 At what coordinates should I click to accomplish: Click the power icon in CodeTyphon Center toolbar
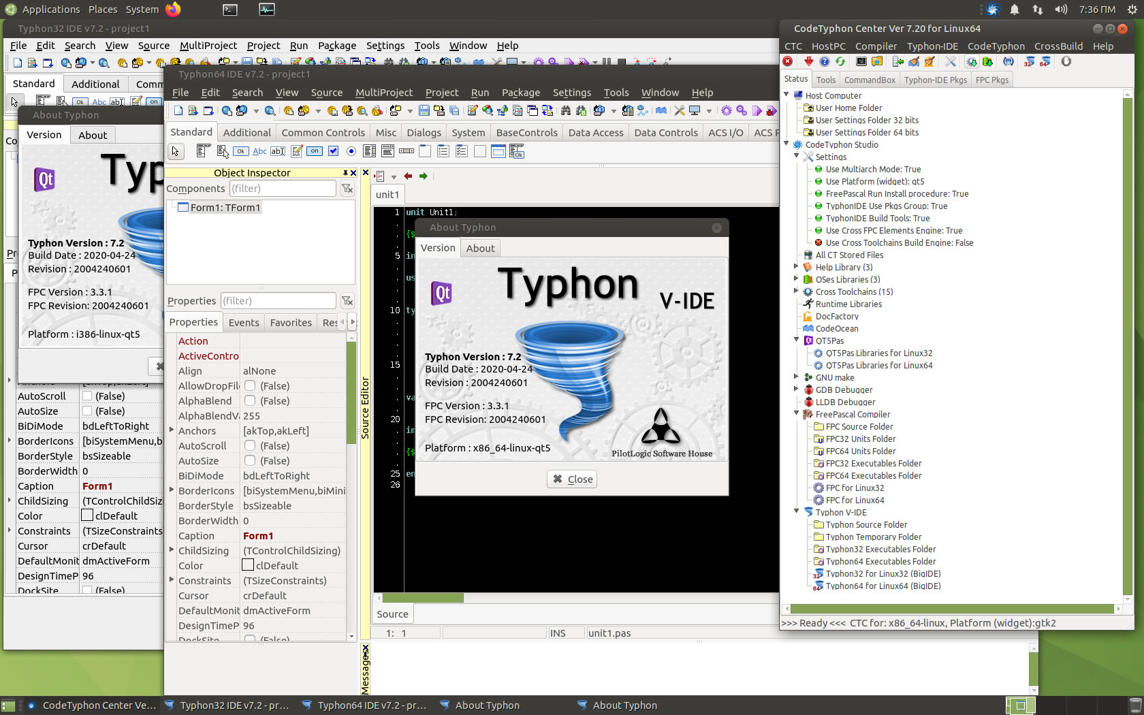tap(1066, 62)
